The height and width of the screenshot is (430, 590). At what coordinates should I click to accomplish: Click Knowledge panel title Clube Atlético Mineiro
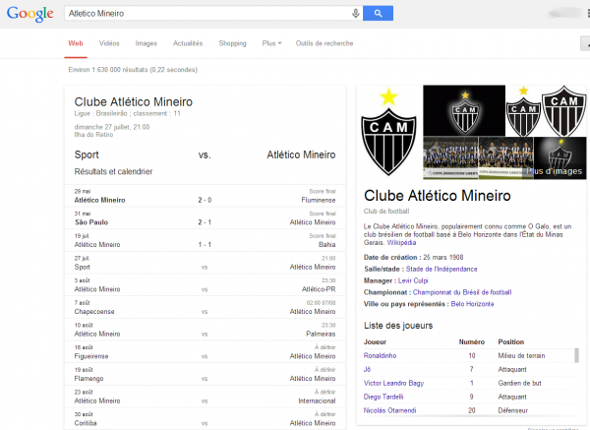point(438,196)
